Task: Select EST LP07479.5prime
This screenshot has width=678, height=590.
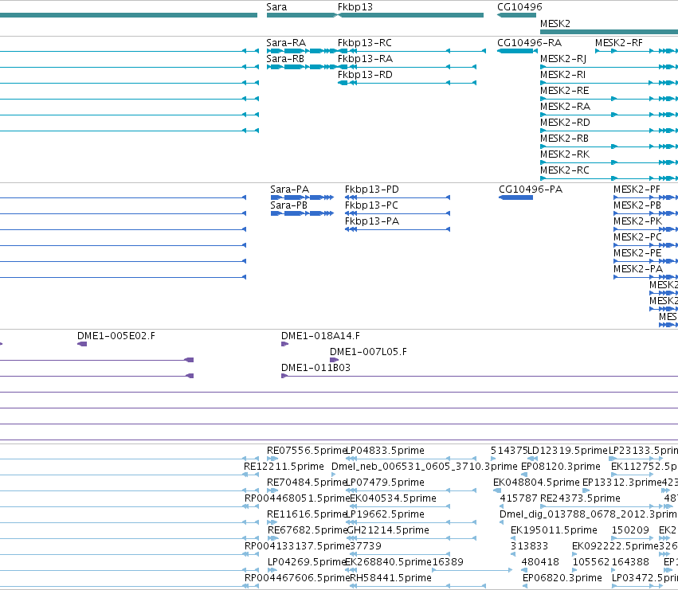Action: point(411,490)
